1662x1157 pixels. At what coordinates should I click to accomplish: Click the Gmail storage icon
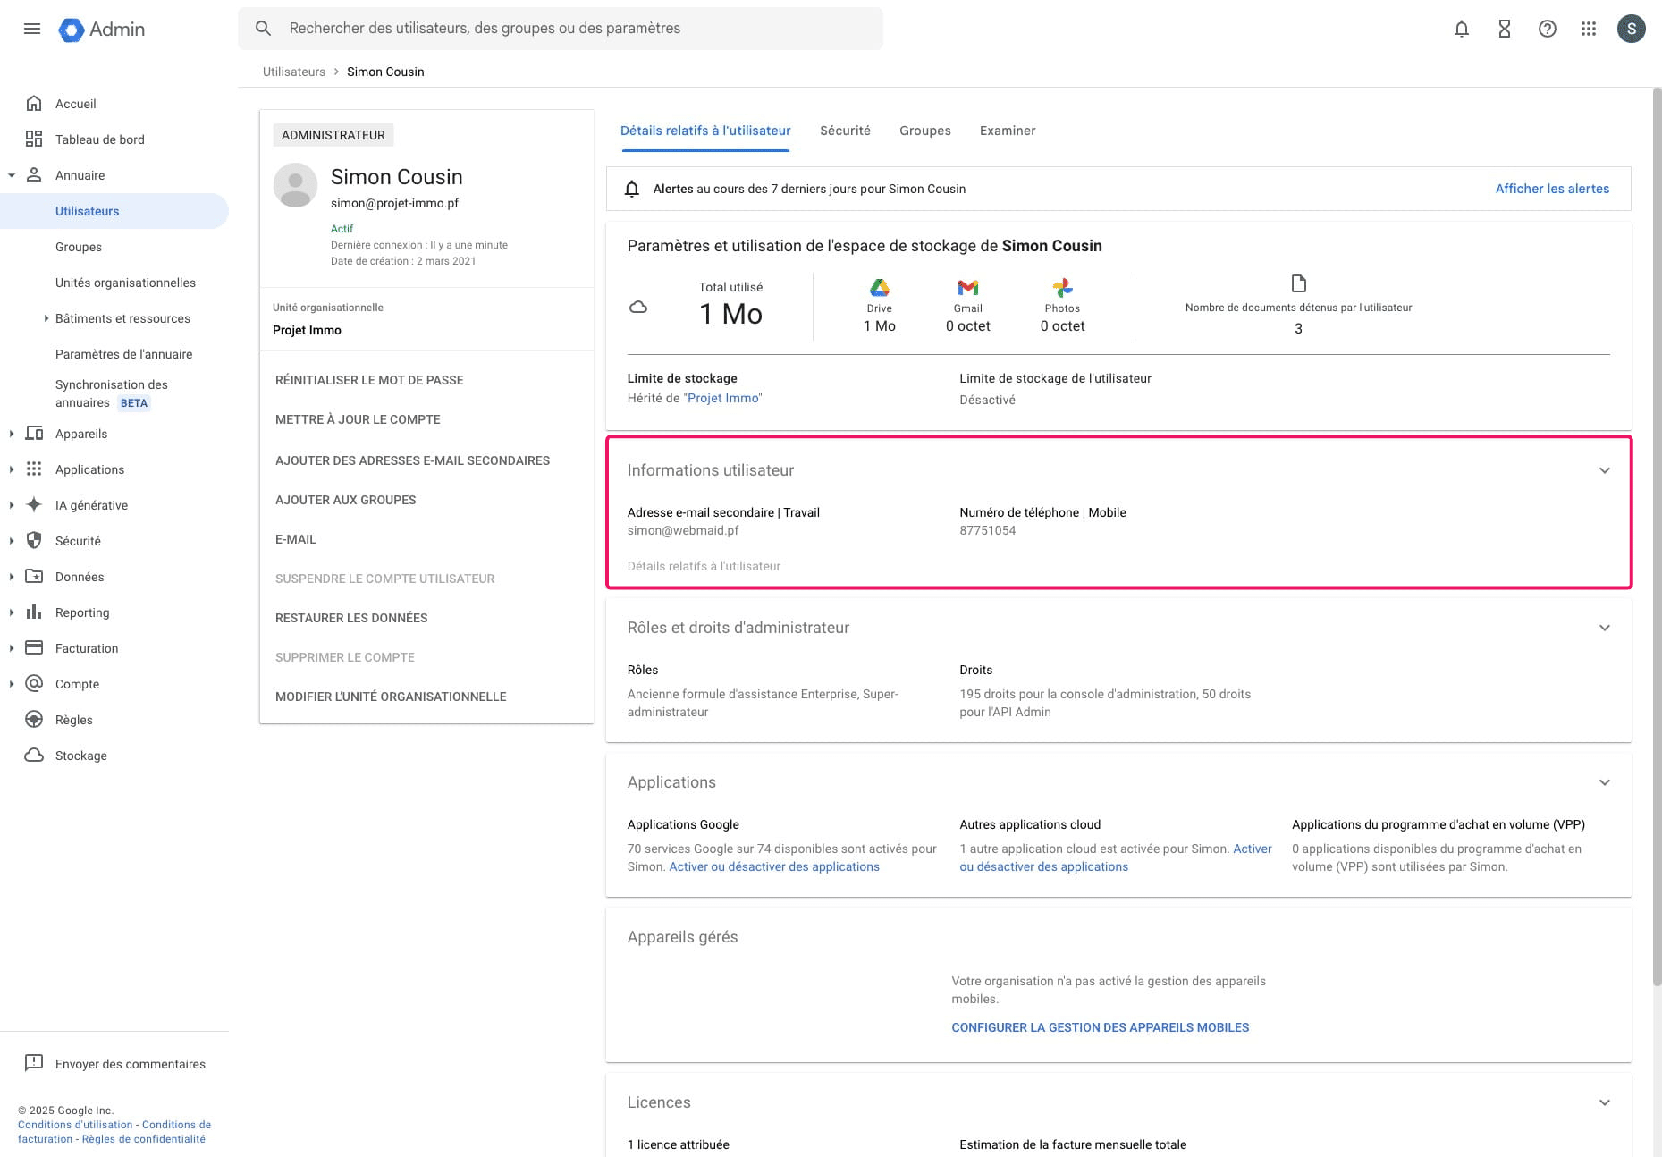click(968, 287)
